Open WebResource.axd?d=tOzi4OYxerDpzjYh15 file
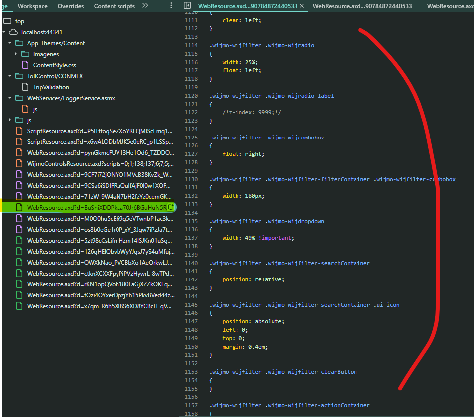This screenshot has height=417, width=474. tap(101, 295)
